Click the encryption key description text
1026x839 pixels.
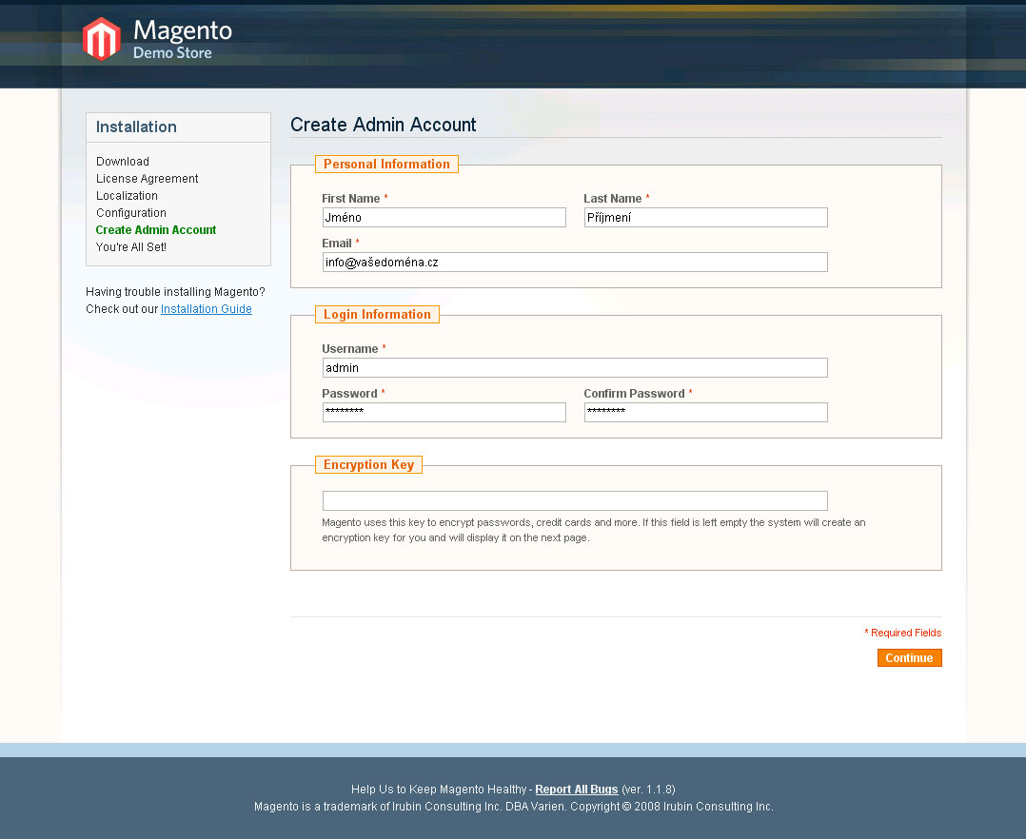click(594, 531)
